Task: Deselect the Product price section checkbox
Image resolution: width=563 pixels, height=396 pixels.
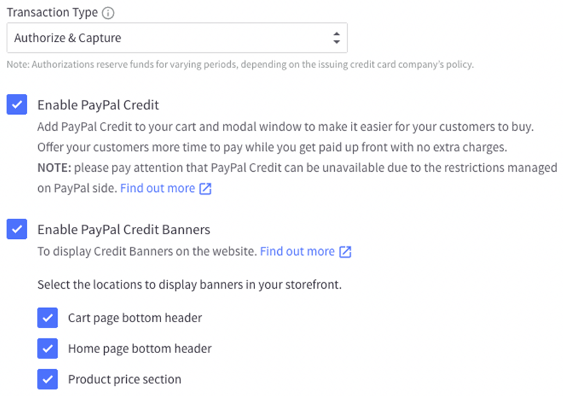Action: pyautogui.click(x=47, y=379)
